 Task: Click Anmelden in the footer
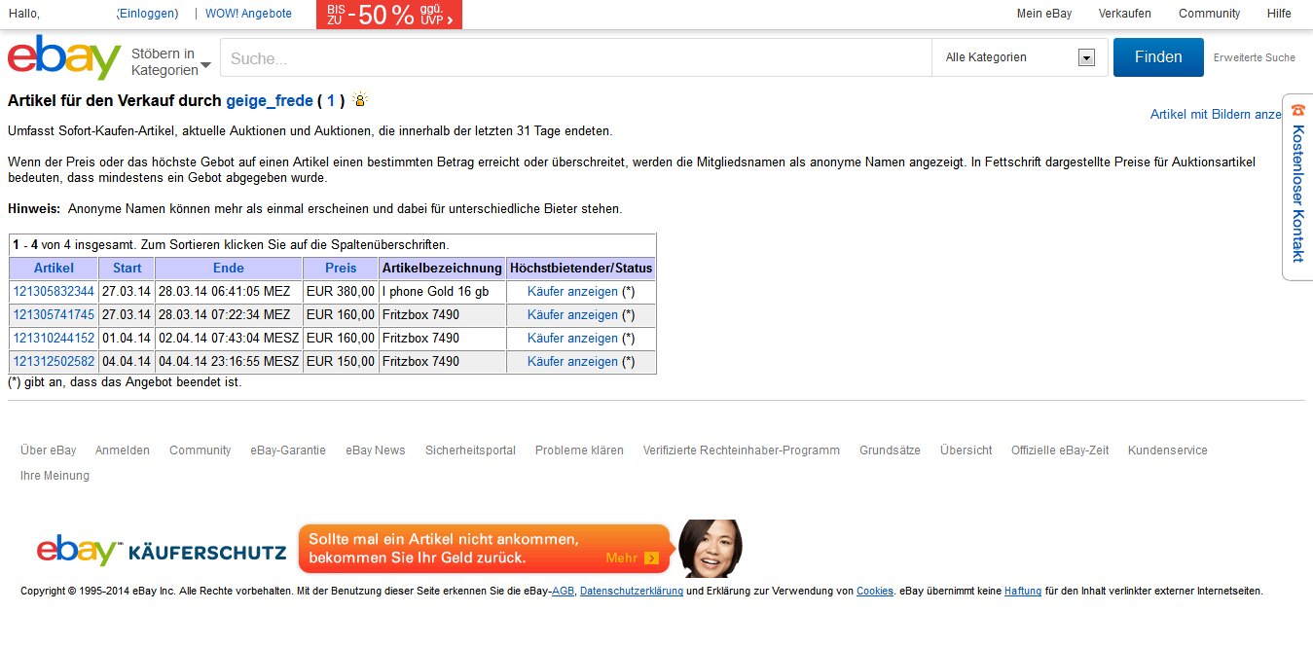123,450
